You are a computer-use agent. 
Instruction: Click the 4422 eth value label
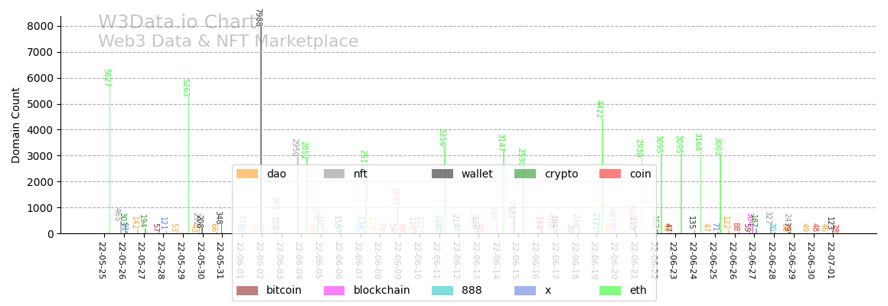coord(599,109)
